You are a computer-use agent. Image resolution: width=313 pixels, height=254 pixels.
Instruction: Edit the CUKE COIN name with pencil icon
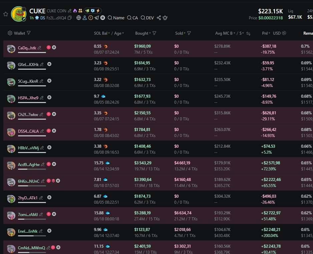[x=69, y=11]
